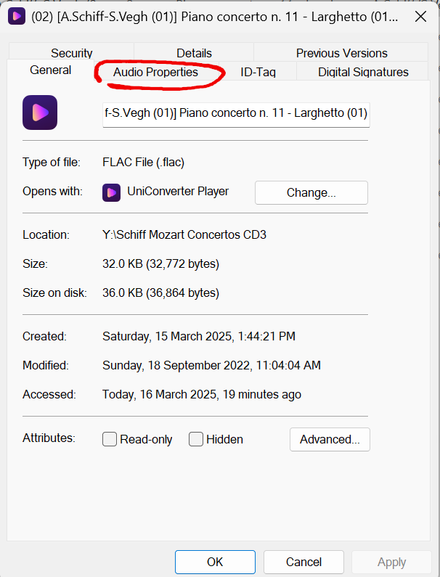Image resolution: width=440 pixels, height=577 pixels.
Task: Click the UniConverter icon in title bar
Action: pyautogui.click(x=17, y=17)
